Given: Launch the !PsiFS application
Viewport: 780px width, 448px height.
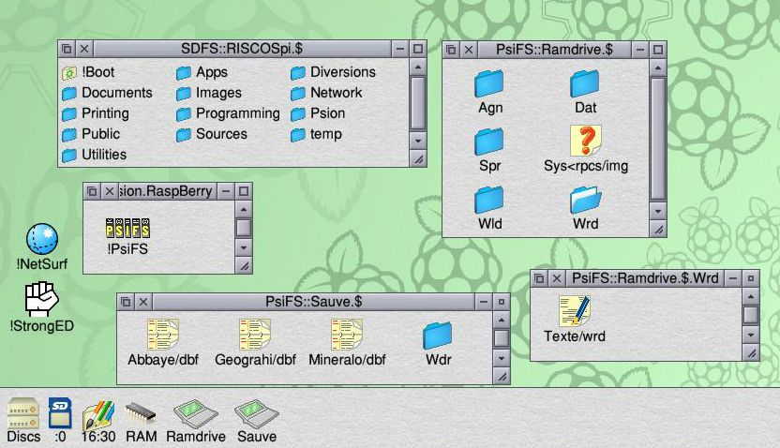Looking at the screenshot, I should 127,236.
